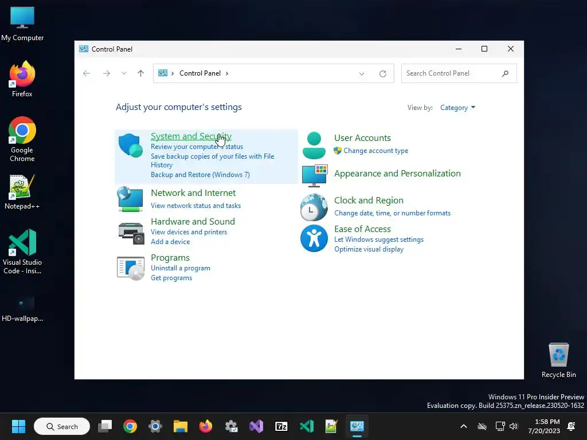This screenshot has height=440, width=587.
Task: Click Uninstall a program
Action: point(181,268)
